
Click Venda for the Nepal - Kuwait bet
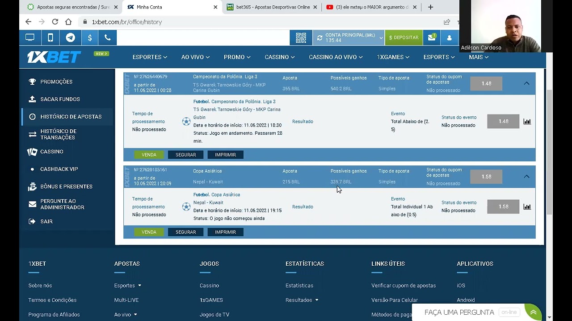pyautogui.click(x=149, y=232)
